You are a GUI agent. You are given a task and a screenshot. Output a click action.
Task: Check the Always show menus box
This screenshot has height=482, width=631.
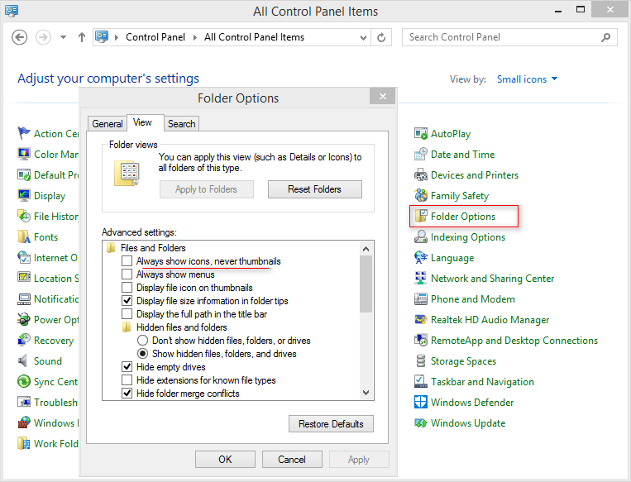click(127, 274)
